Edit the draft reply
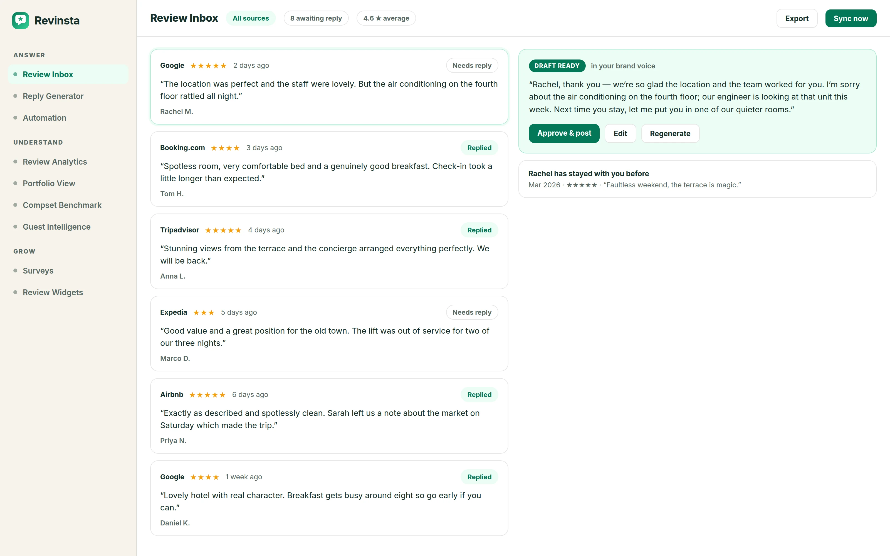Viewport: 890px width, 556px height. point(620,133)
